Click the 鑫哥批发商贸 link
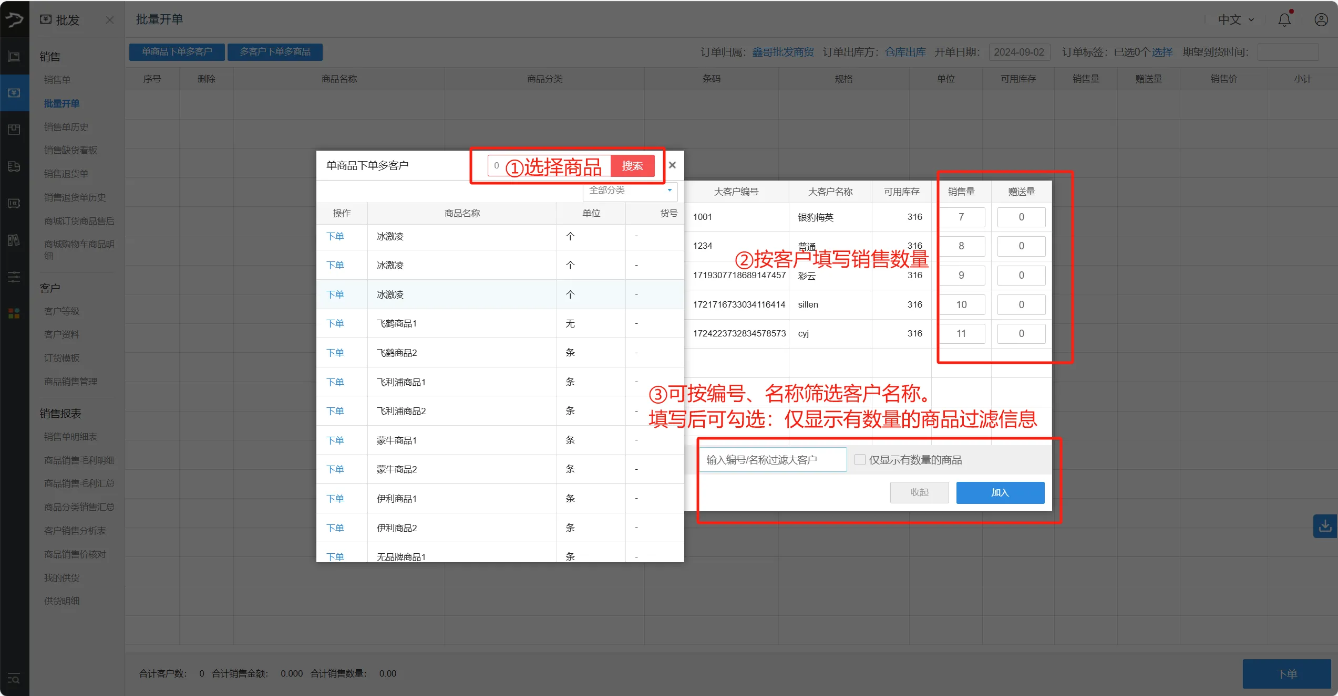 pos(783,52)
